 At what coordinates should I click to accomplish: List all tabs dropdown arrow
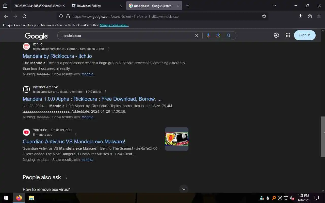pyautogui.click(x=274, y=6)
